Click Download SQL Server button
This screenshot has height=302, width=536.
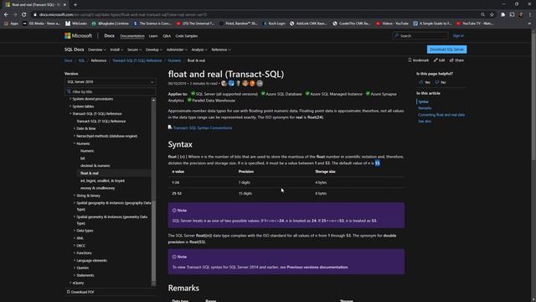click(x=446, y=49)
